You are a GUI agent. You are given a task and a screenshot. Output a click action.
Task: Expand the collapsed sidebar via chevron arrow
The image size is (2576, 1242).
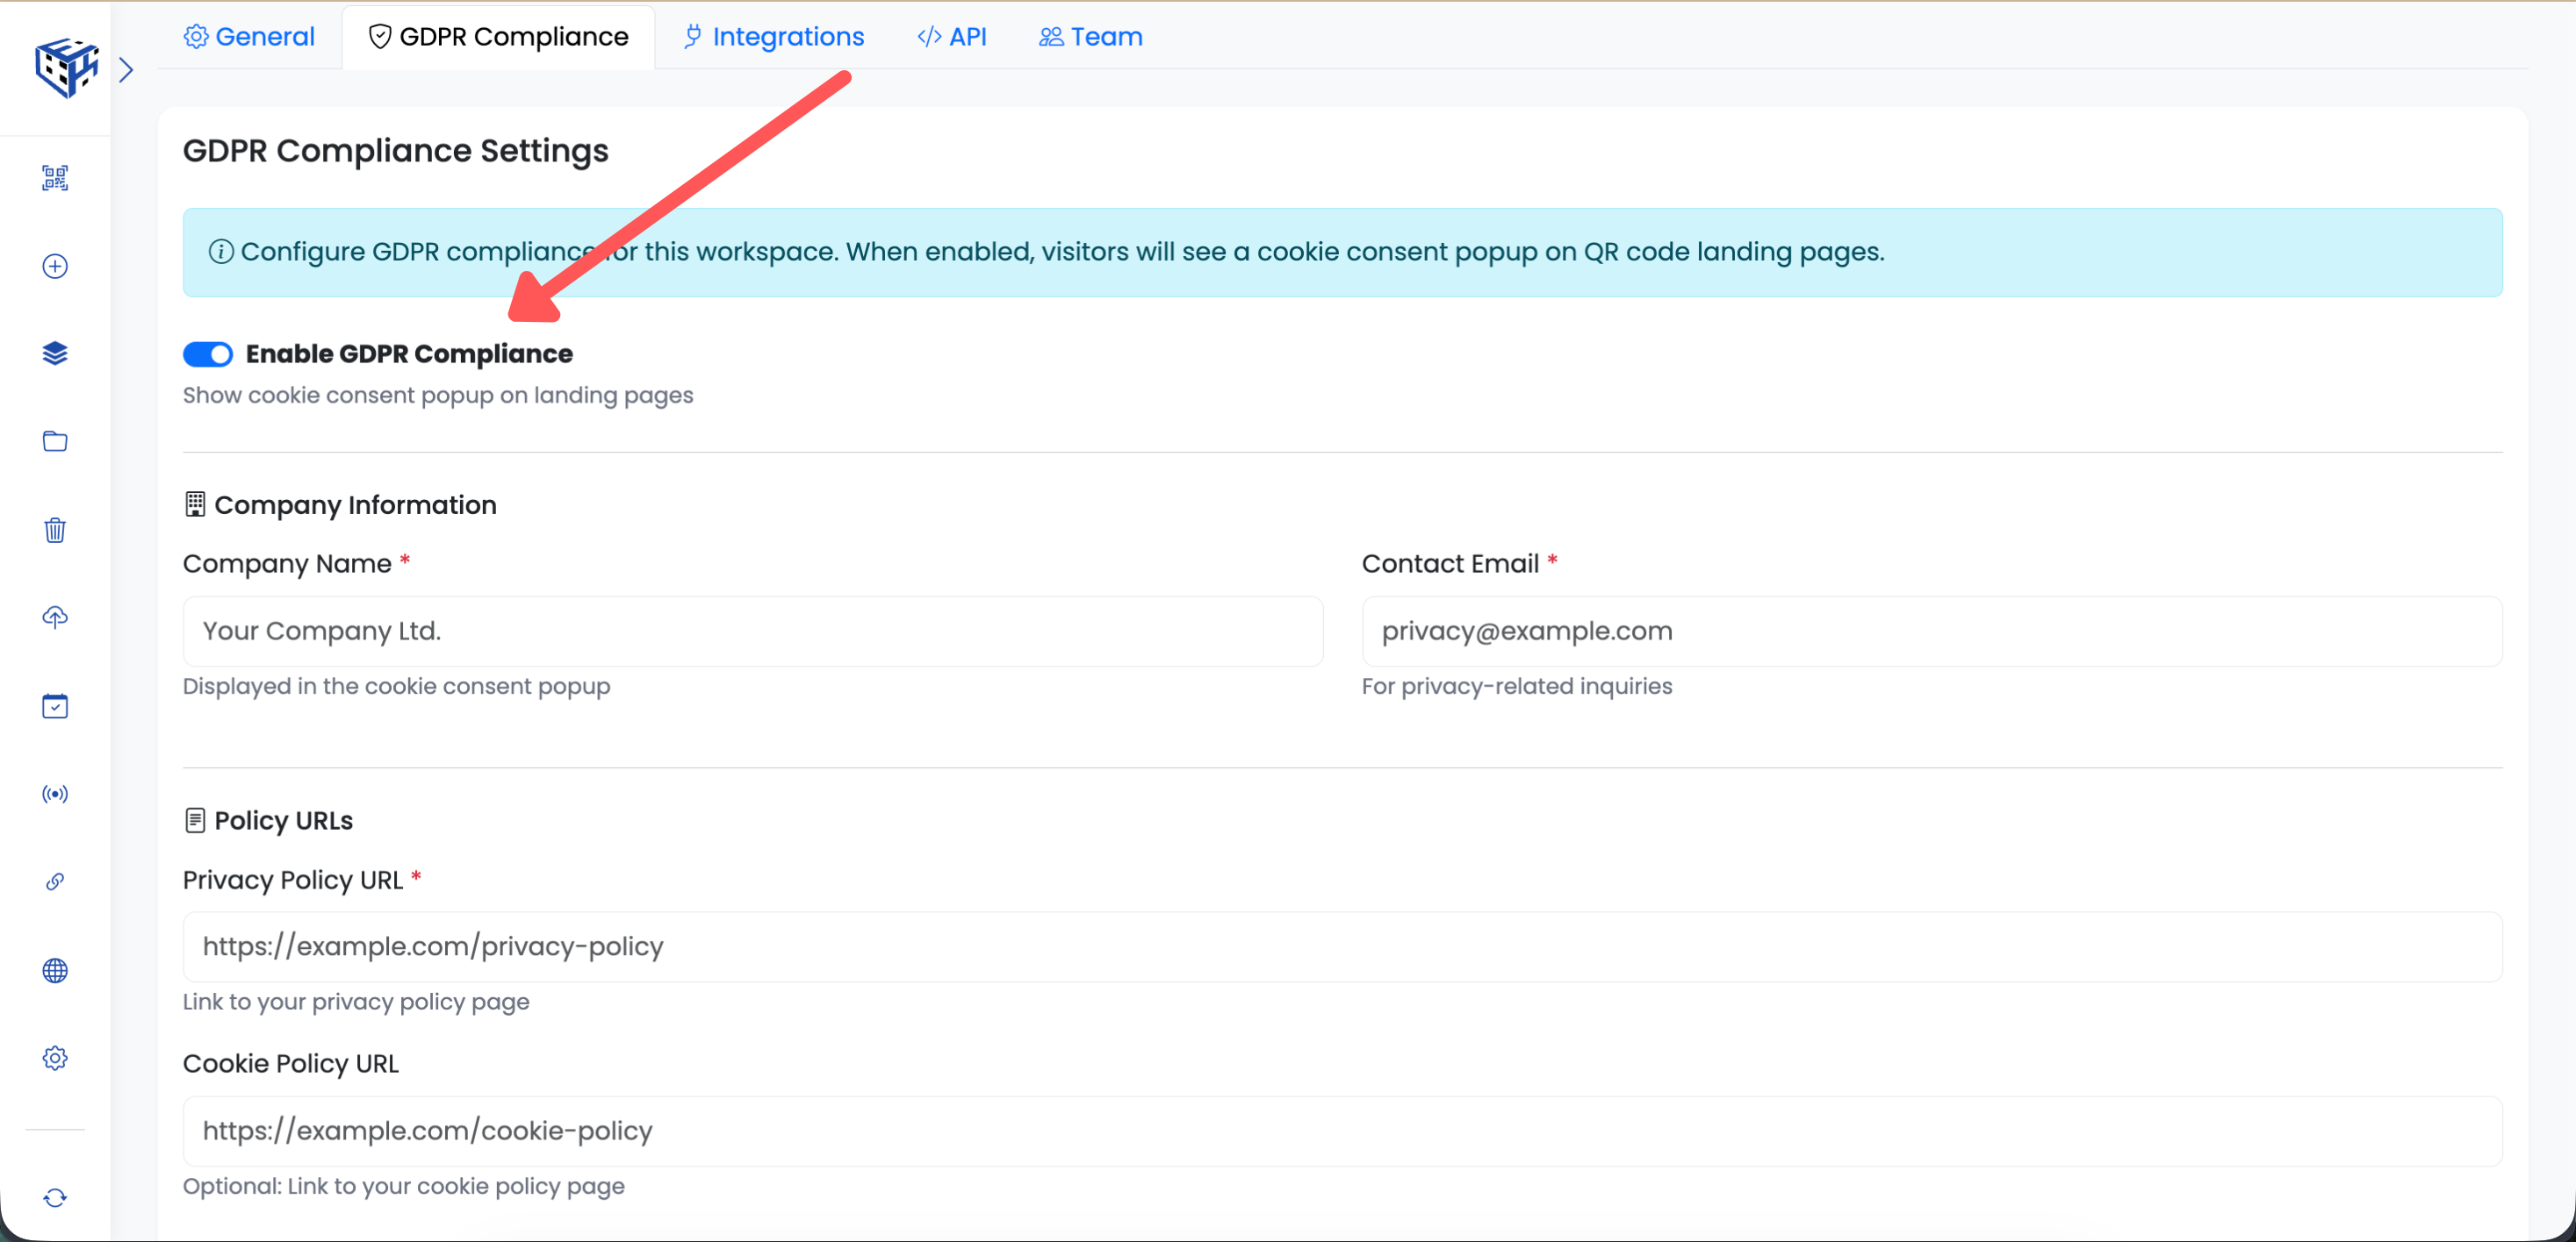[x=127, y=69]
